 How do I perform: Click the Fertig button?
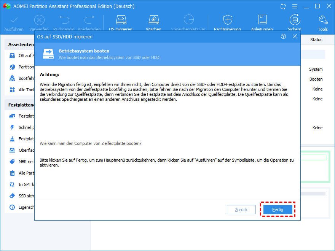point(278,210)
